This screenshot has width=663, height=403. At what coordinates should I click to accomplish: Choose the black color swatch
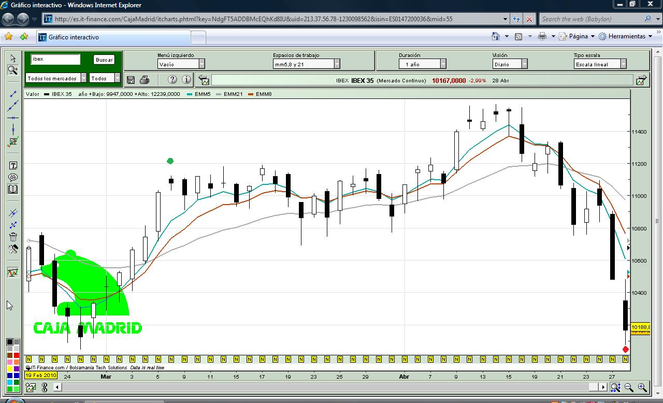coord(10,342)
